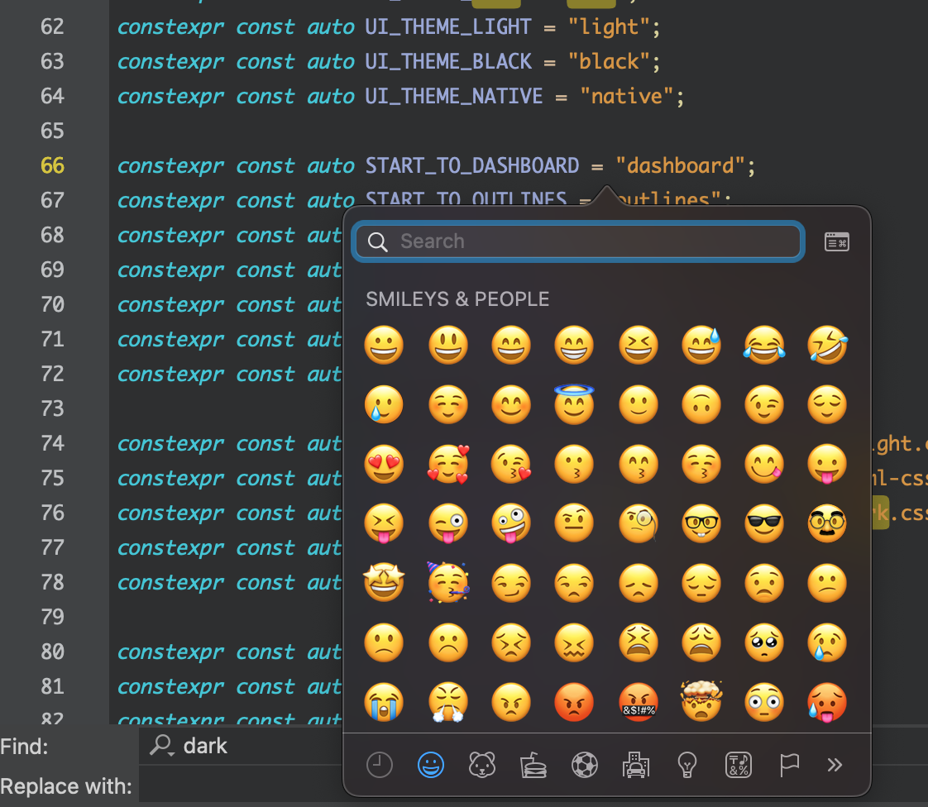Switch to Flags category icon
This screenshot has height=807, width=928.
[790, 765]
